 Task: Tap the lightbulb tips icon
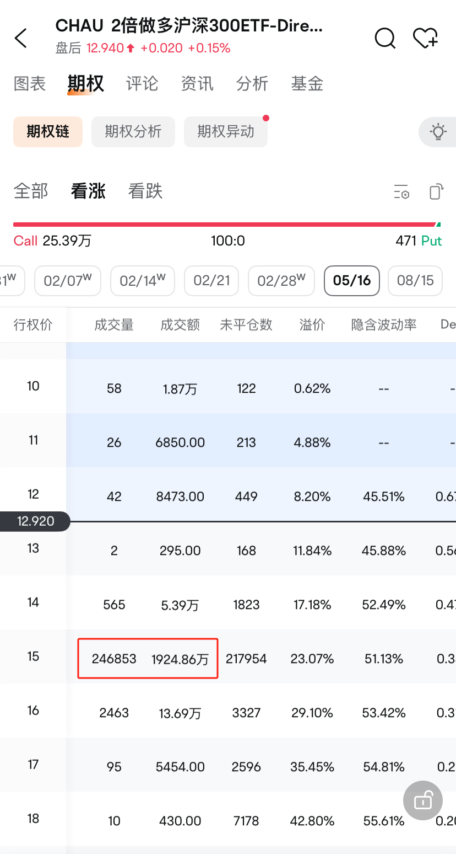pyautogui.click(x=438, y=132)
